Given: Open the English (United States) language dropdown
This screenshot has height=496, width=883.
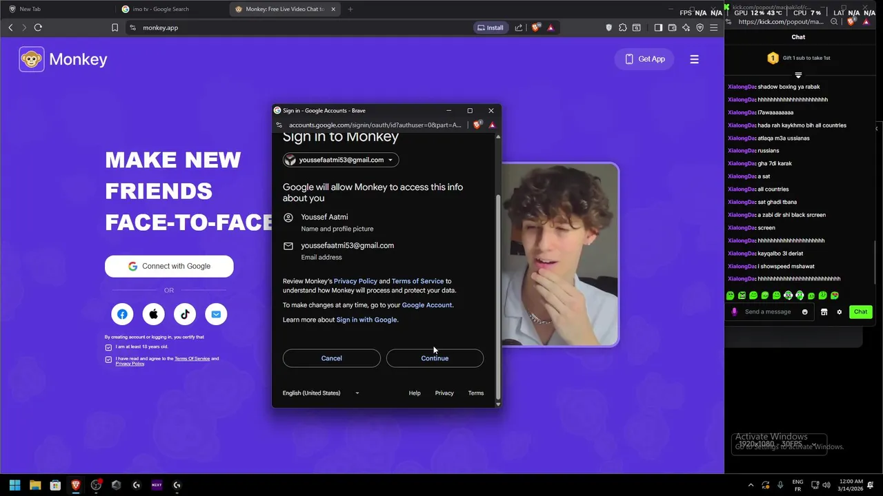Looking at the screenshot, I should [x=321, y=393].
